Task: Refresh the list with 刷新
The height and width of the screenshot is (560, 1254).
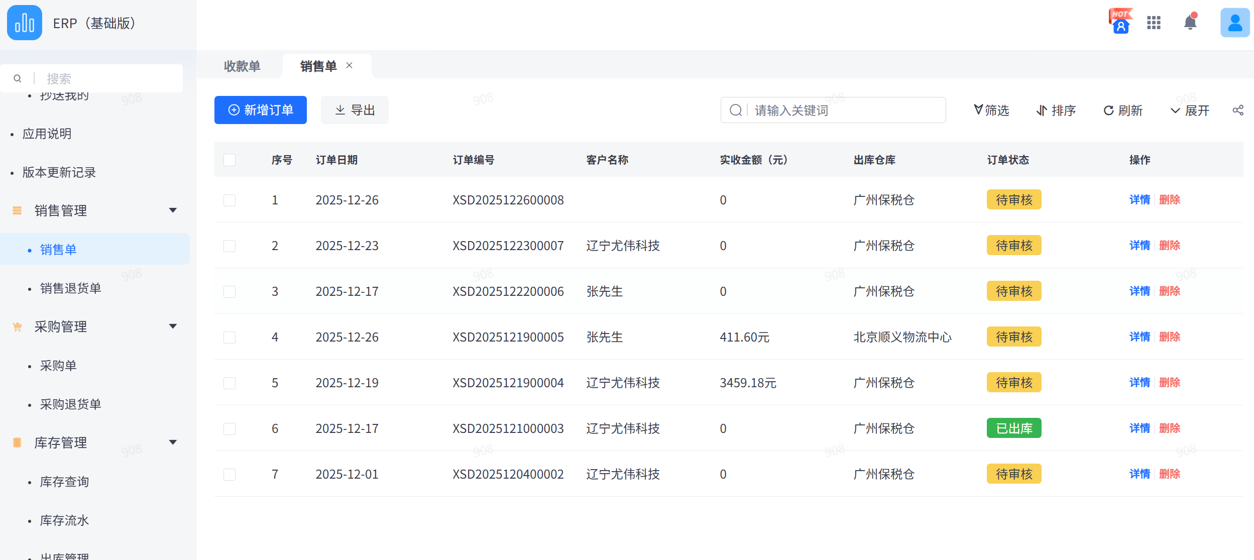Action: tap(1122, 110)
